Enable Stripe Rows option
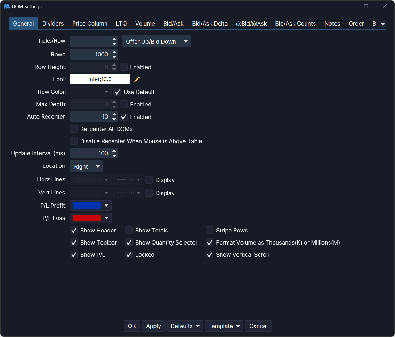The width and height of the screenshot is (395, 337). point(210,231)
